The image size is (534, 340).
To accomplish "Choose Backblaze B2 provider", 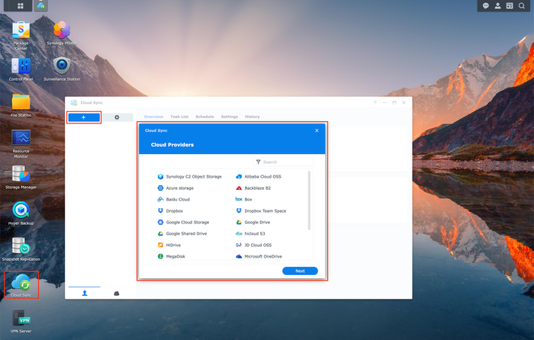I will tap(253, 188).
